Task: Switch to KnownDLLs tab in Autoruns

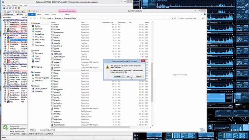Action: (x=20, y=12)
